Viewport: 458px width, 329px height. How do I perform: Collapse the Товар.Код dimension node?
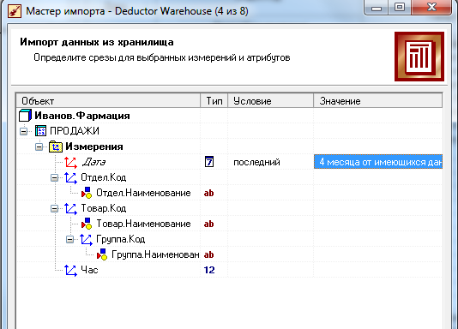pos(55,208)
